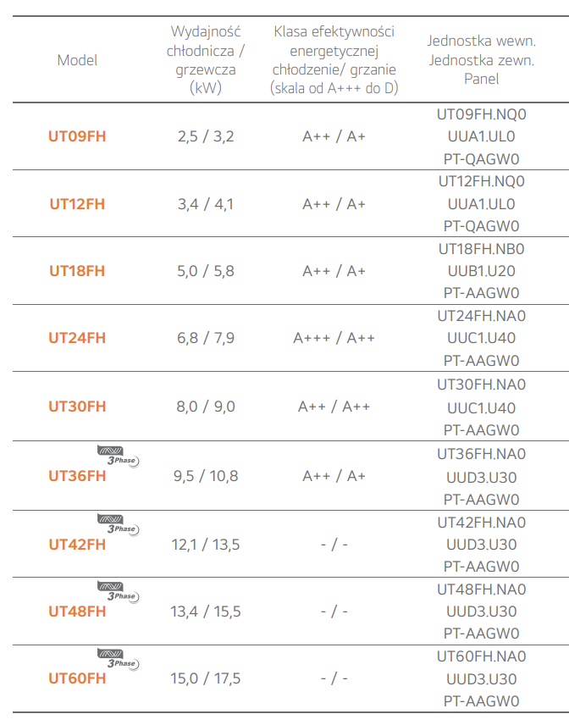Select the UT09FH model name
Screen dimensions: 569x725
coord(77,136)
